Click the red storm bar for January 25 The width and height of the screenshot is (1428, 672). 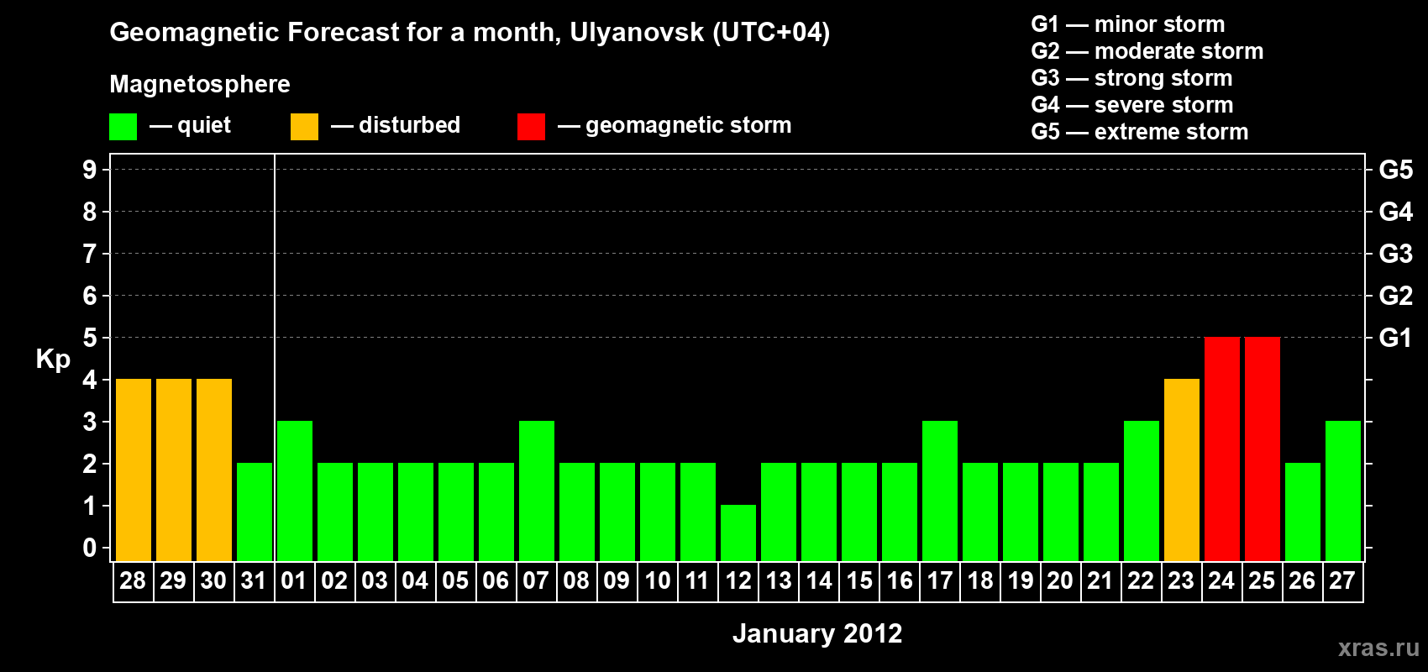1263,449
